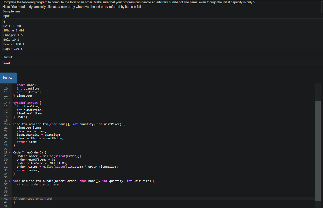The height and width of the screenshot is (208, 323).
Task: Collapse the newOrder function fold at line 28
Action: click(10, 152)
